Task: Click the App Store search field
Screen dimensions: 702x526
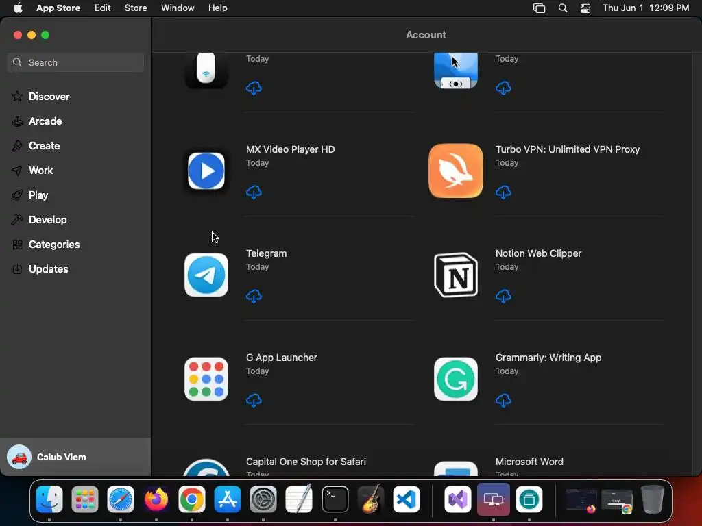Action: tap(75, 62)
